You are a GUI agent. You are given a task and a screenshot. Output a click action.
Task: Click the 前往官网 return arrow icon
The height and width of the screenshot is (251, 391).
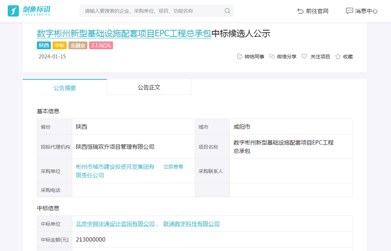point(301,11)
